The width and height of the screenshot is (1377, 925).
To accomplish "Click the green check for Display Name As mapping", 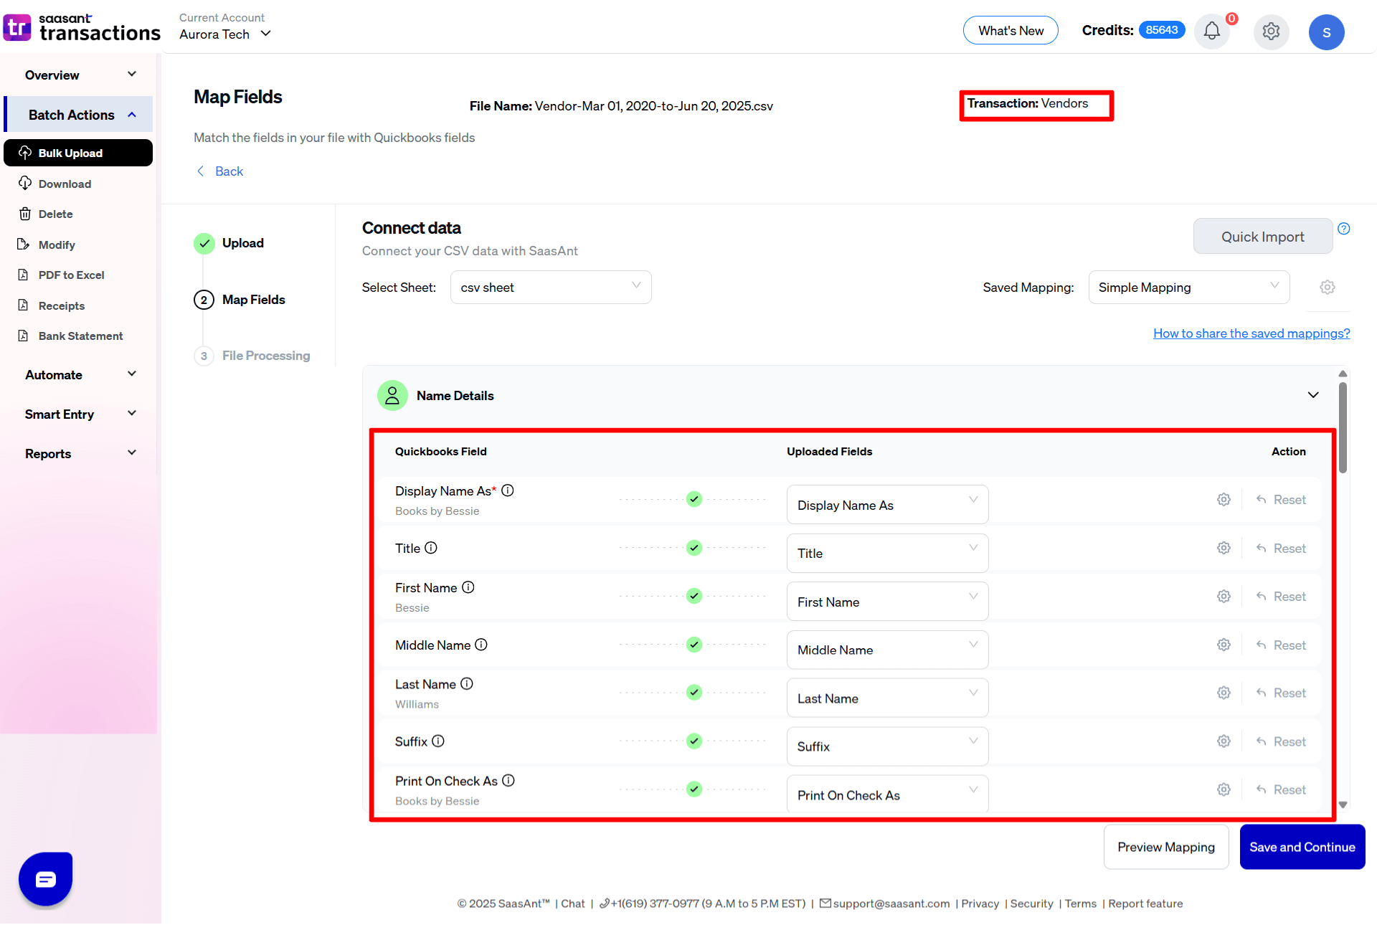I will point(694,499).
